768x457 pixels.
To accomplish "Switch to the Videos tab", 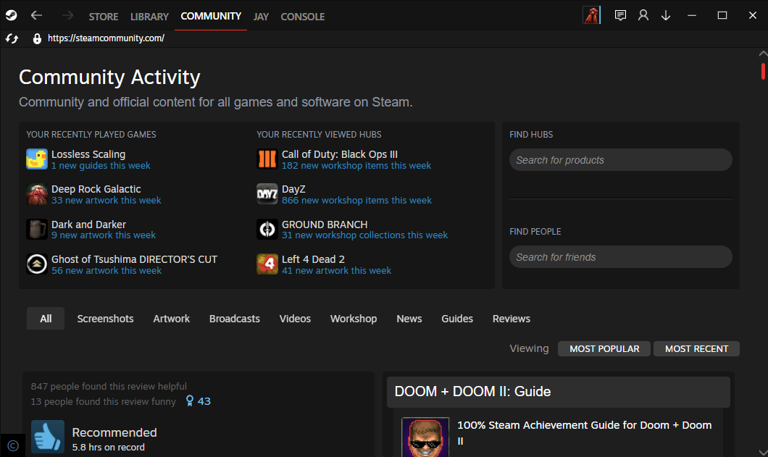I will pos(295,319).
